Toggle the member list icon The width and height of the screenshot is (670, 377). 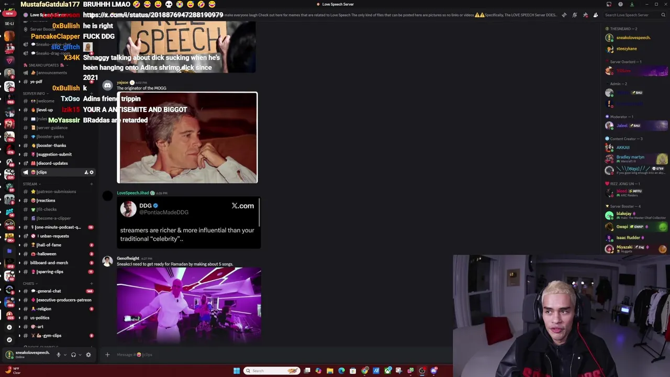(595, 15)
